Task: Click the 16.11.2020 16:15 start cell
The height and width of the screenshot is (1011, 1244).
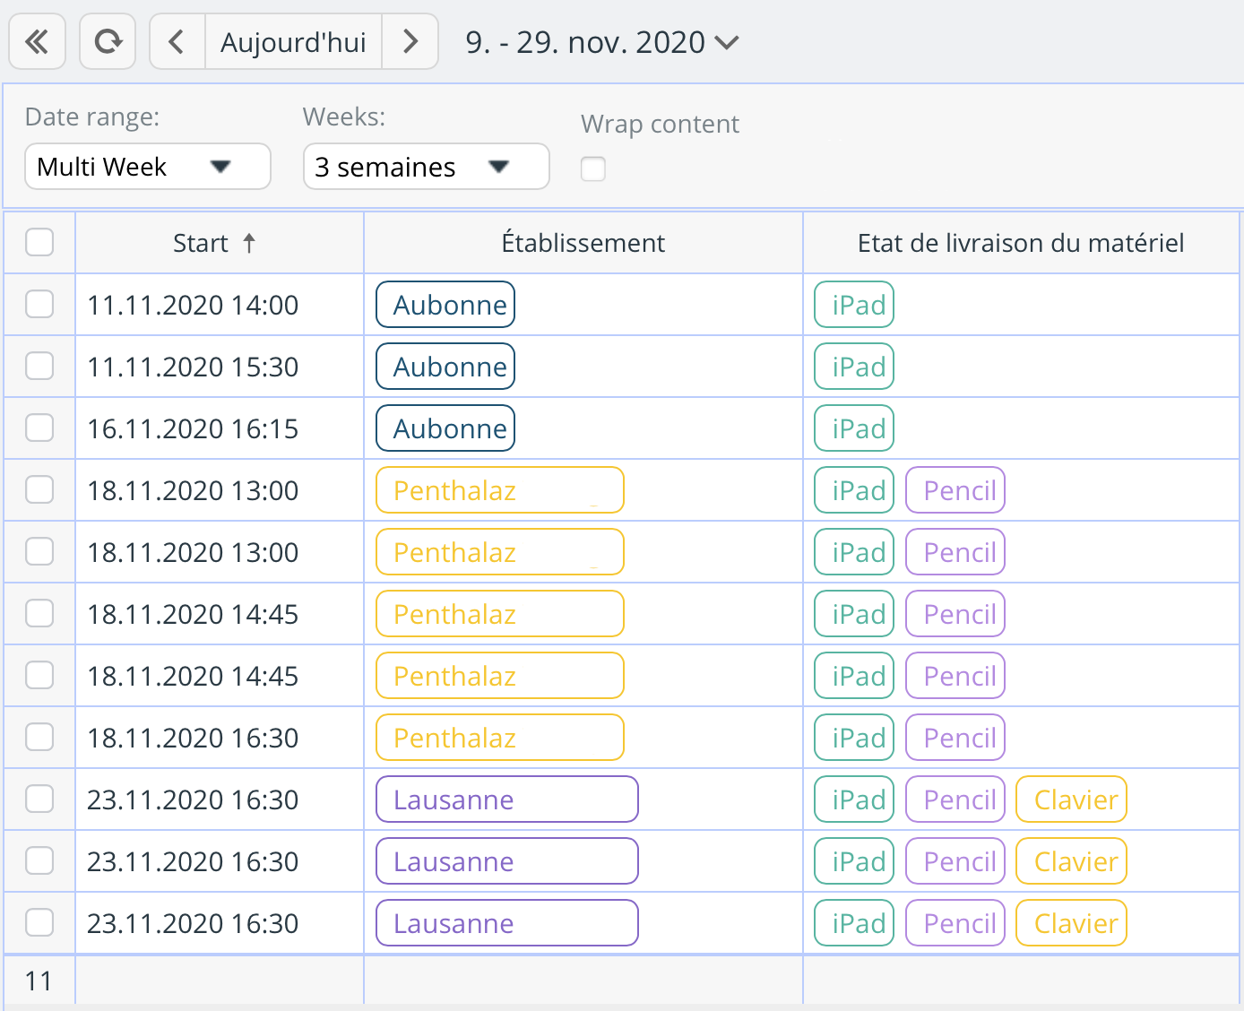Action: pos(193,428)
